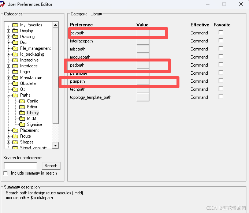Close the User Preferences Editor window
The width and height of the screenshot is (249, 213).
(241, 4)
